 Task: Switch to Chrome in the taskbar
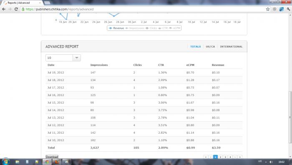coord(47,162)
